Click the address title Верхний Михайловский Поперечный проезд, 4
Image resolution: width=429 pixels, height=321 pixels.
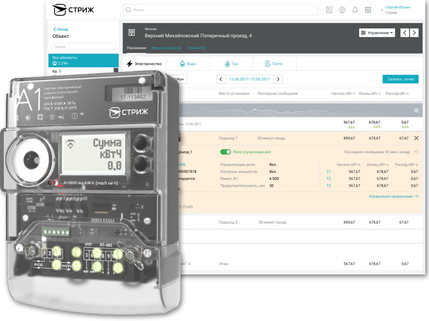[198, 36]
